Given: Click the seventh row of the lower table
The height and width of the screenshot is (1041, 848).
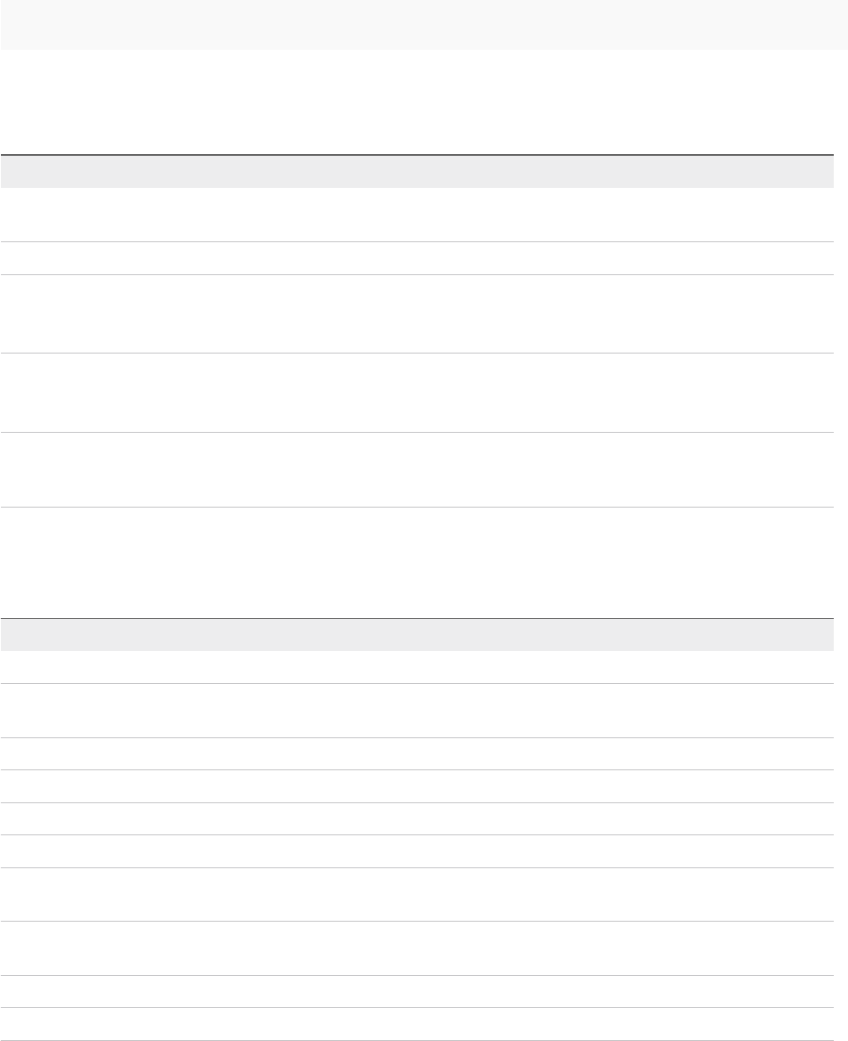Looking at the screenshot, I should tap(417, 894).
